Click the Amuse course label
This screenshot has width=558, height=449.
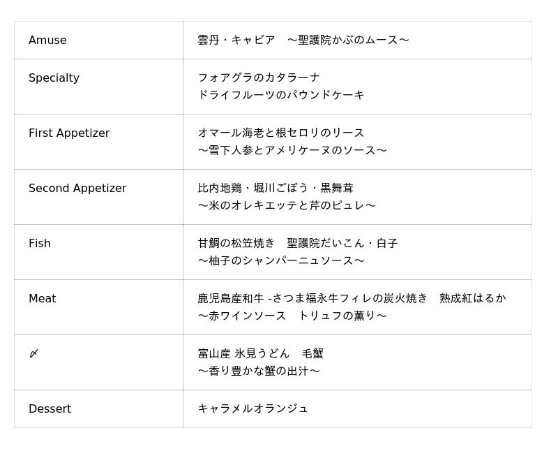47,41
